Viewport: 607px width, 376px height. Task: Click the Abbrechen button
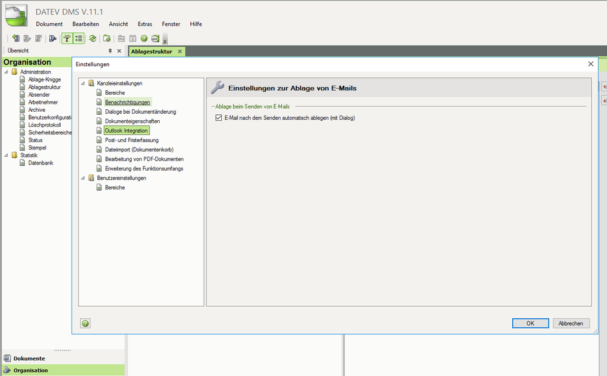click(x=571, y=323)
